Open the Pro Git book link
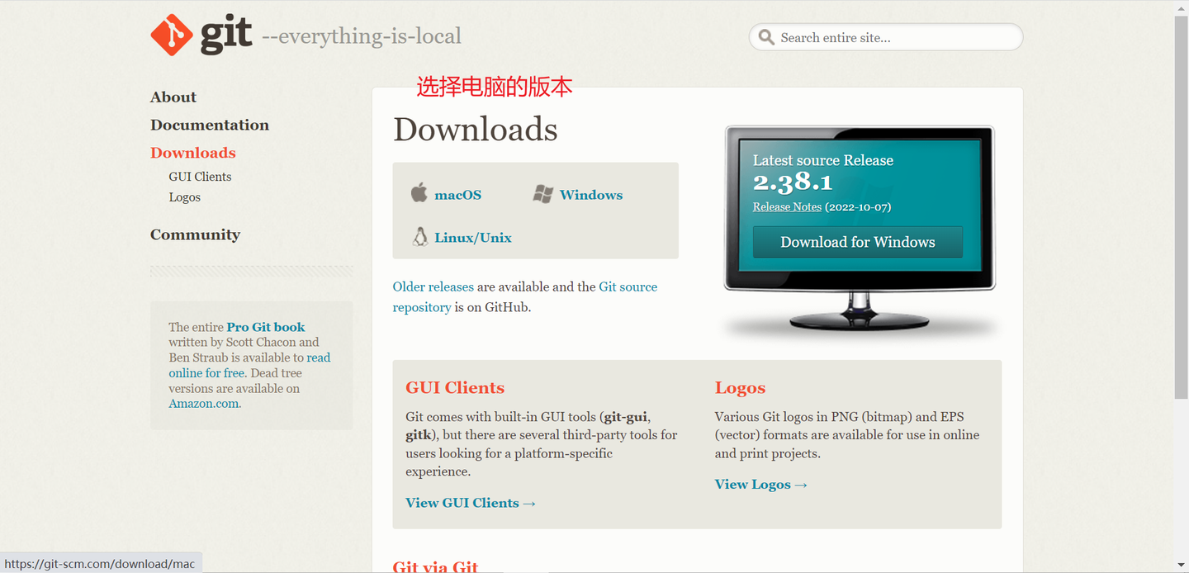 point(266,327)
